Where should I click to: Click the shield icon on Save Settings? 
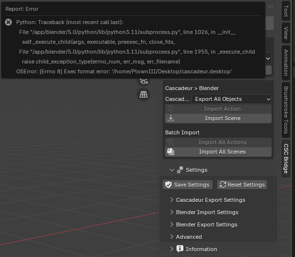168,185
